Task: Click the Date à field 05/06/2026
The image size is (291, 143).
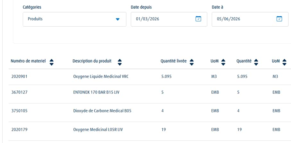Action: [250, 19]
